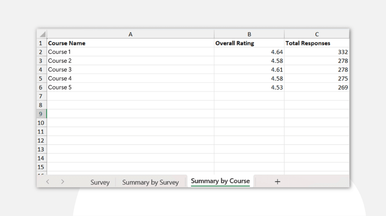Click empty cell B7
The height and width of the screenshot is (216, 386).
pyautogui.click(x=249, y=96)
